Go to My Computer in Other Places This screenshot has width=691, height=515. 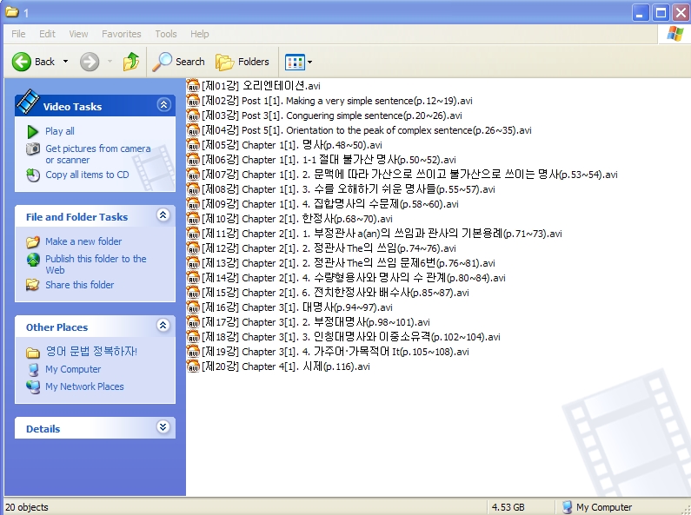pyautogui.click(x=73, y=369)
